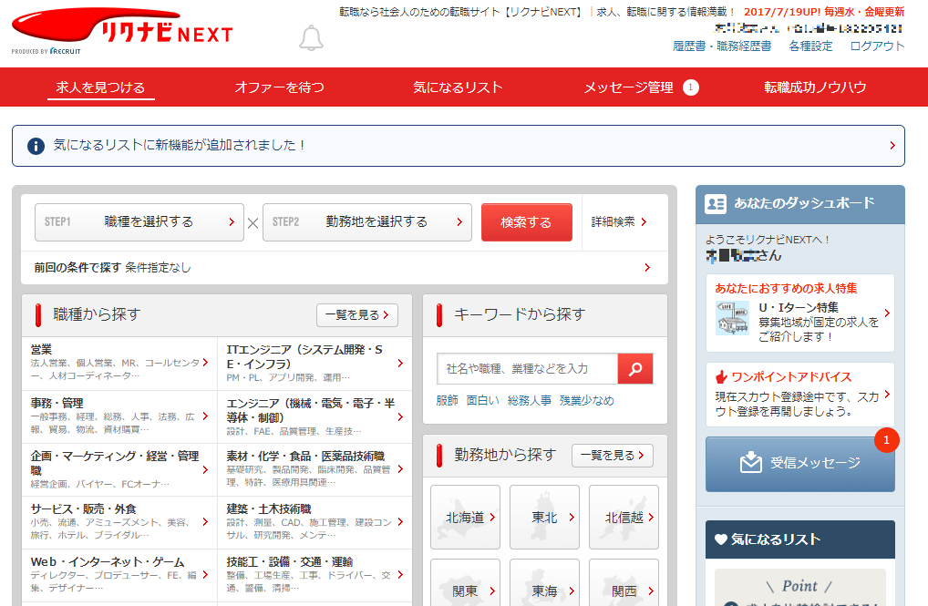Screen dimensions: 928x606
Task: Click 一覧を見る beside 勤務地から探す
Action: click(x=612, y=455)
